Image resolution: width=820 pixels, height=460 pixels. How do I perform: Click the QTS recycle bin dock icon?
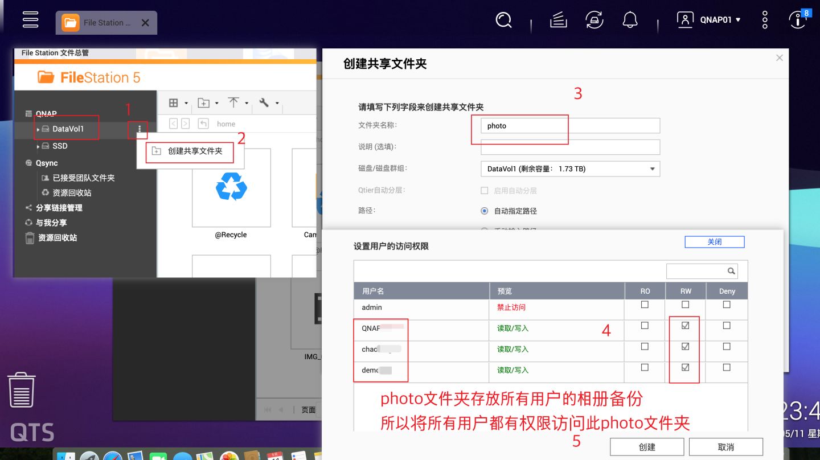coord(22,390)
